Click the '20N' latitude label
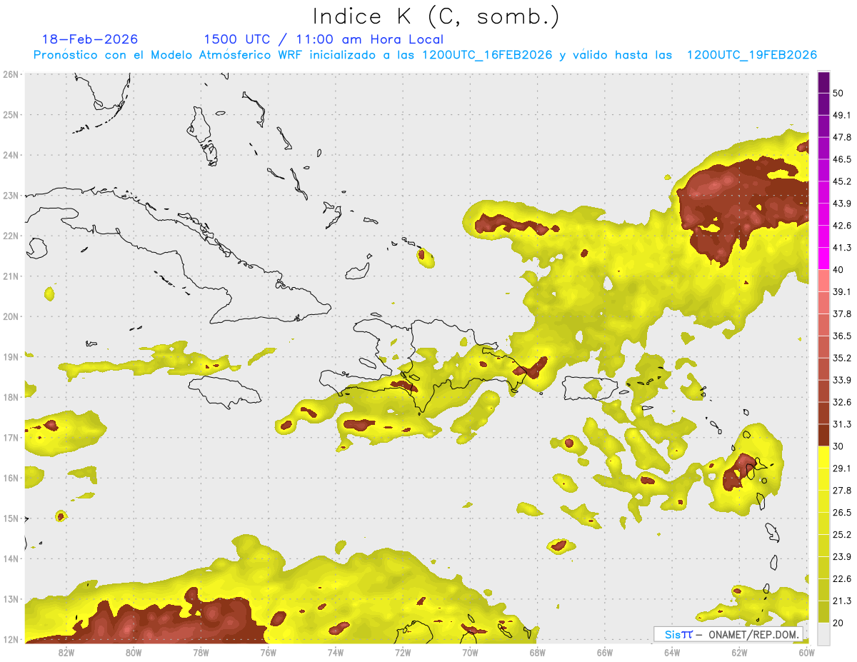Viewport: 857px width, 662px height. coord(11,316)
